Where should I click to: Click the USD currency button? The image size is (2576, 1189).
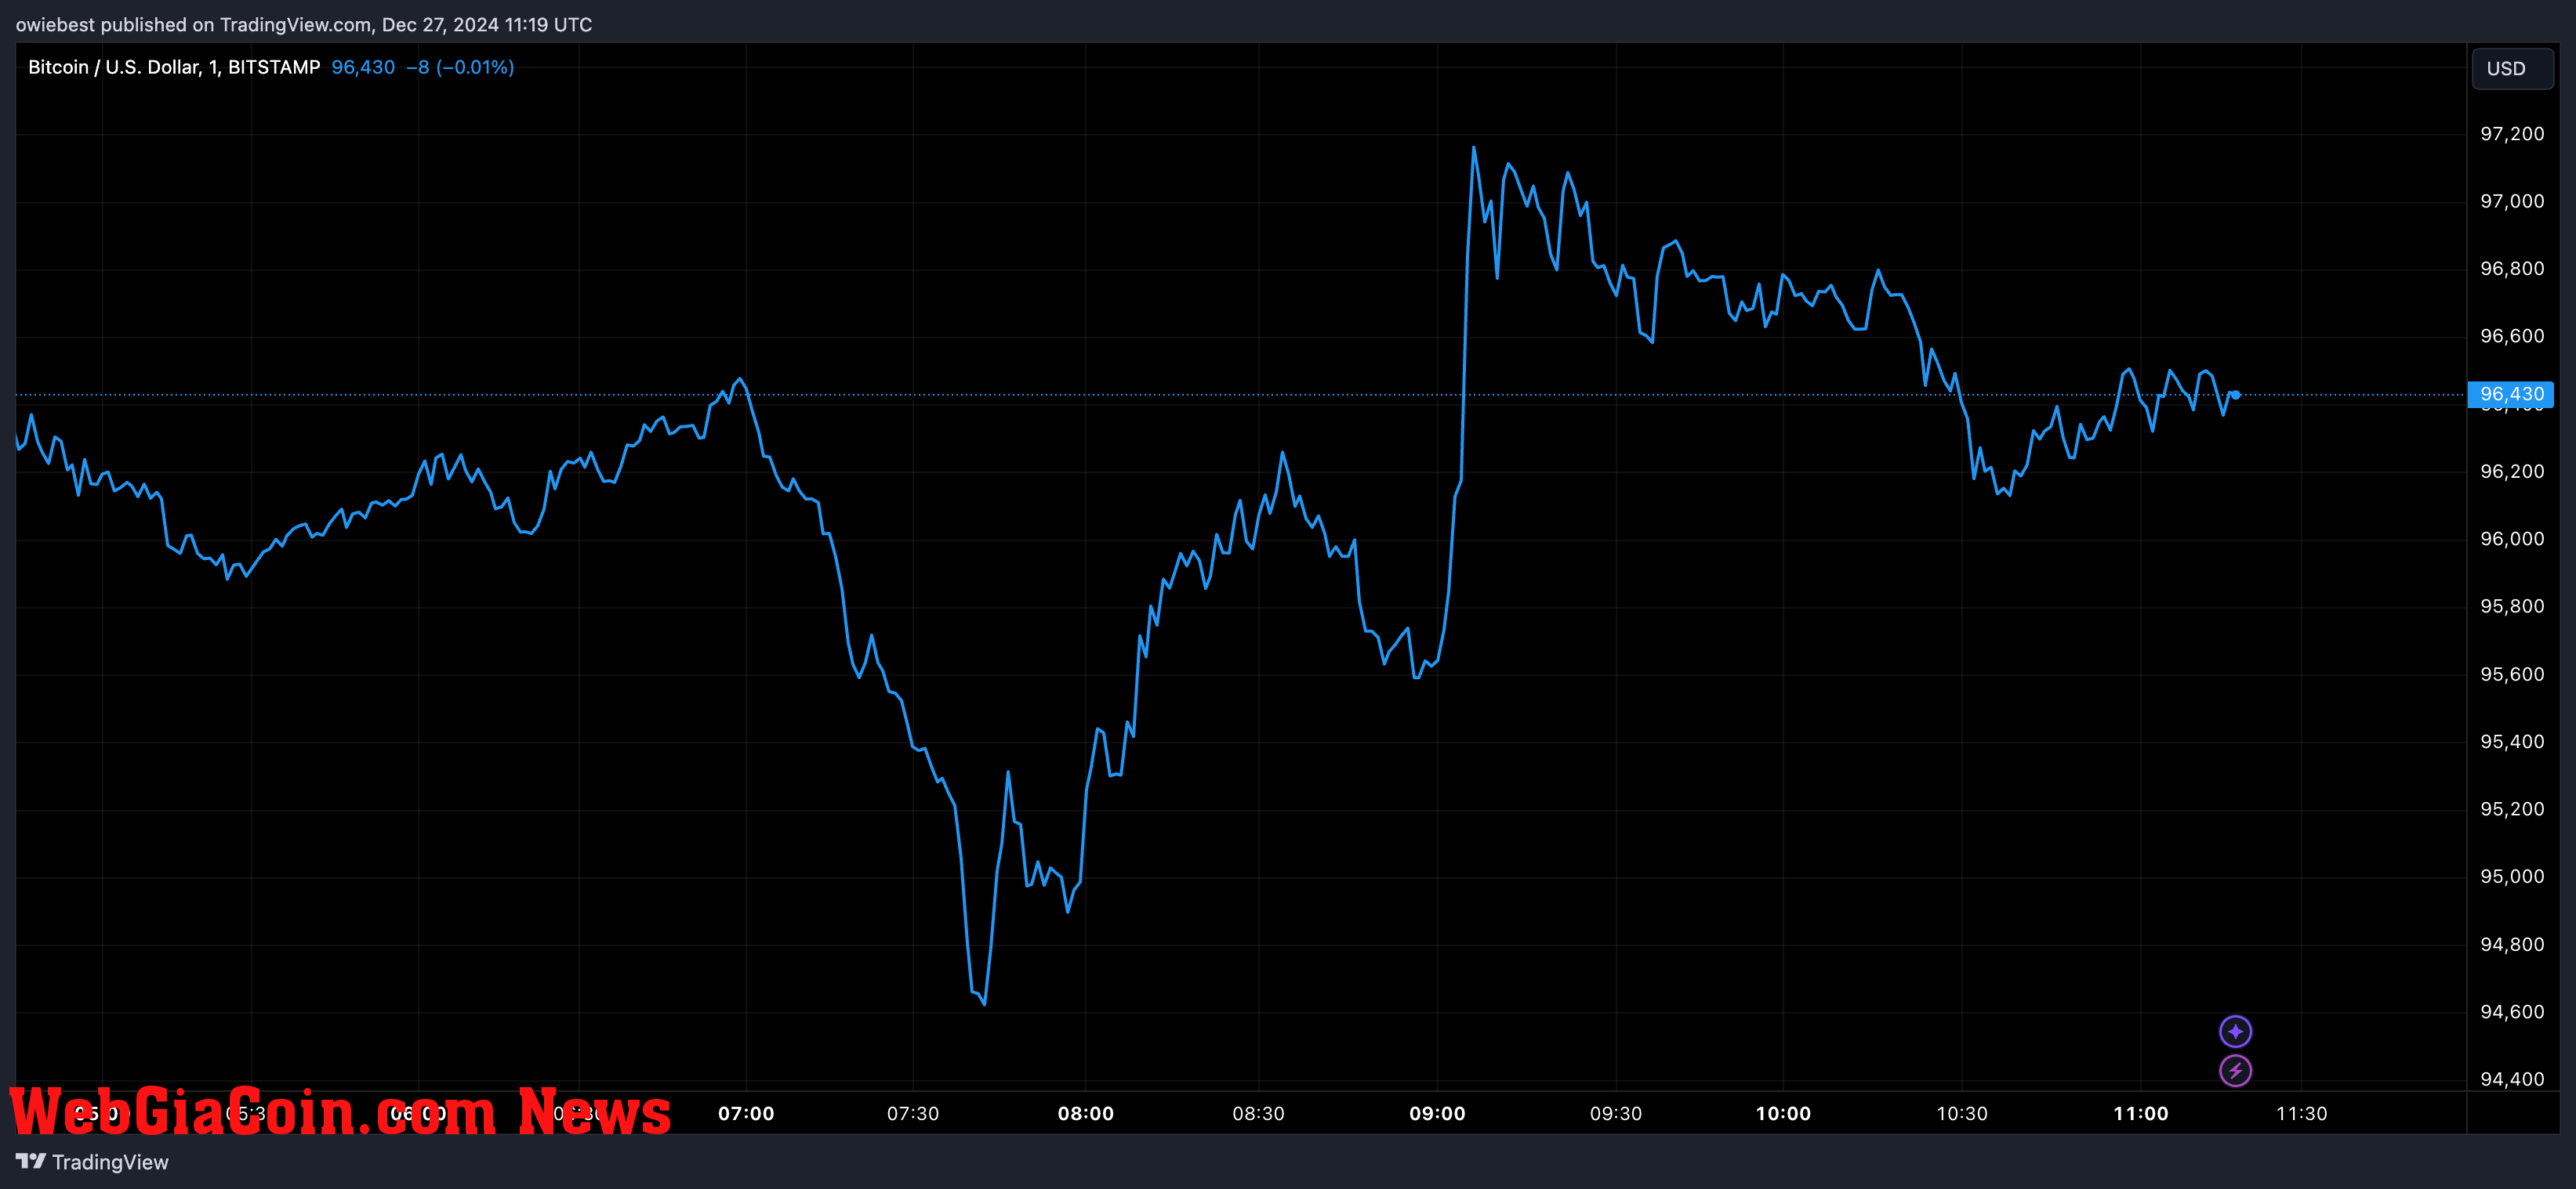pyautogui.click(x=2511, y=69)
